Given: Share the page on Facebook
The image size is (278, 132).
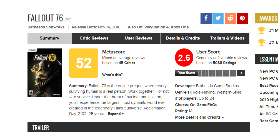Looking at the screenshot, I should pos(206,18).
